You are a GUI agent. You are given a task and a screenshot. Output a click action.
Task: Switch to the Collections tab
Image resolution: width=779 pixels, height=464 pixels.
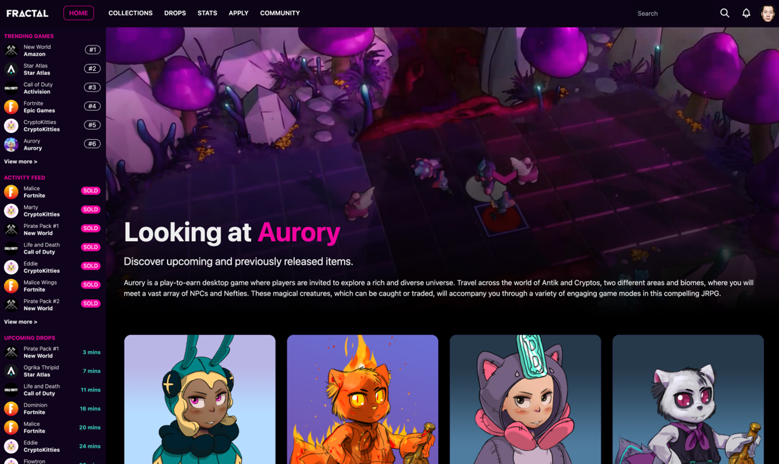(x=130, y=13)
